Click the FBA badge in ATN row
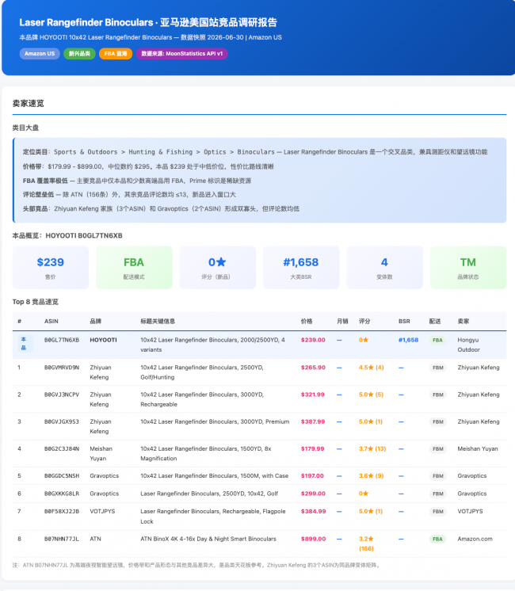The image size is (515, 591). pos(437,539)
